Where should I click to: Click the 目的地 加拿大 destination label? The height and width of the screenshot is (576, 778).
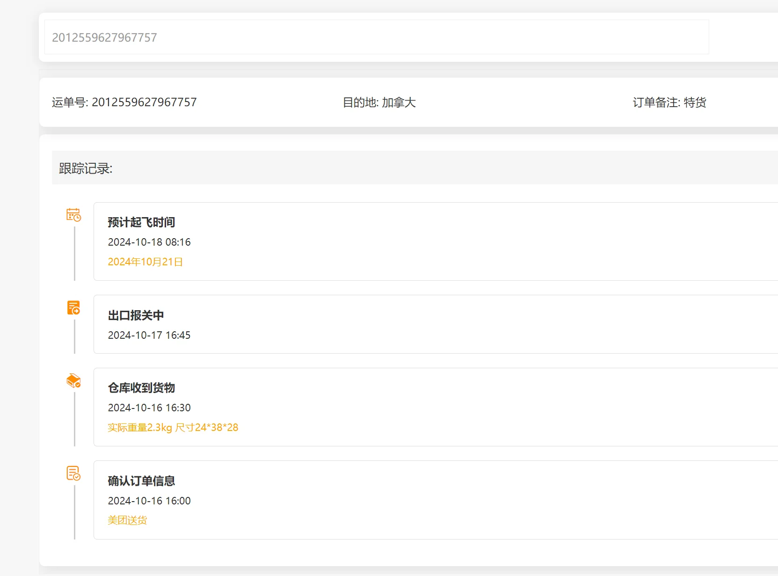point(379,102)
